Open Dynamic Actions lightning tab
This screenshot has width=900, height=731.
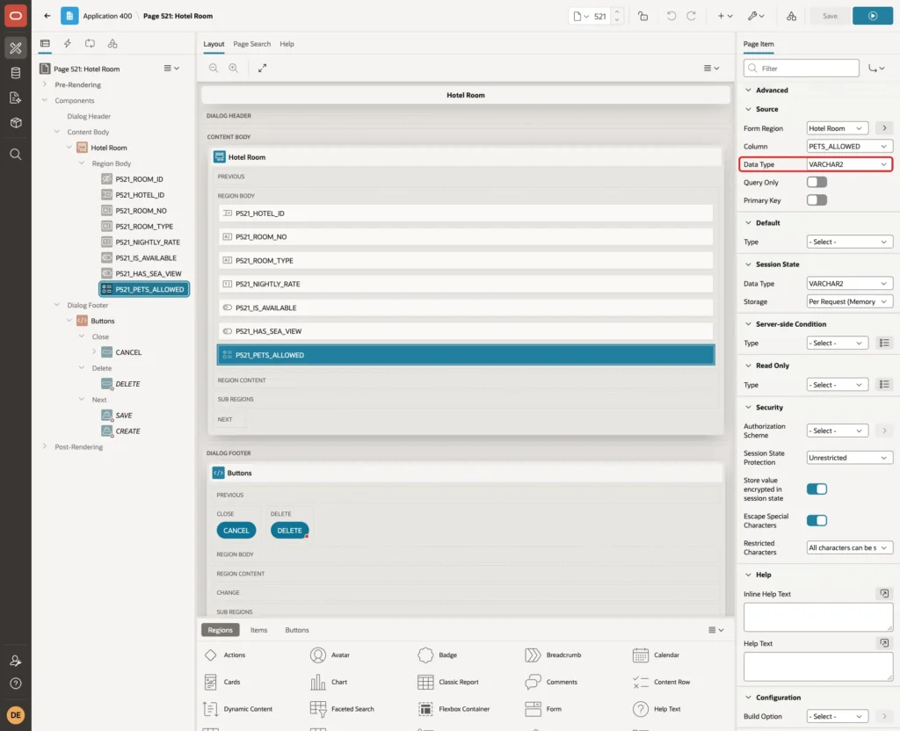coord(67,44)
